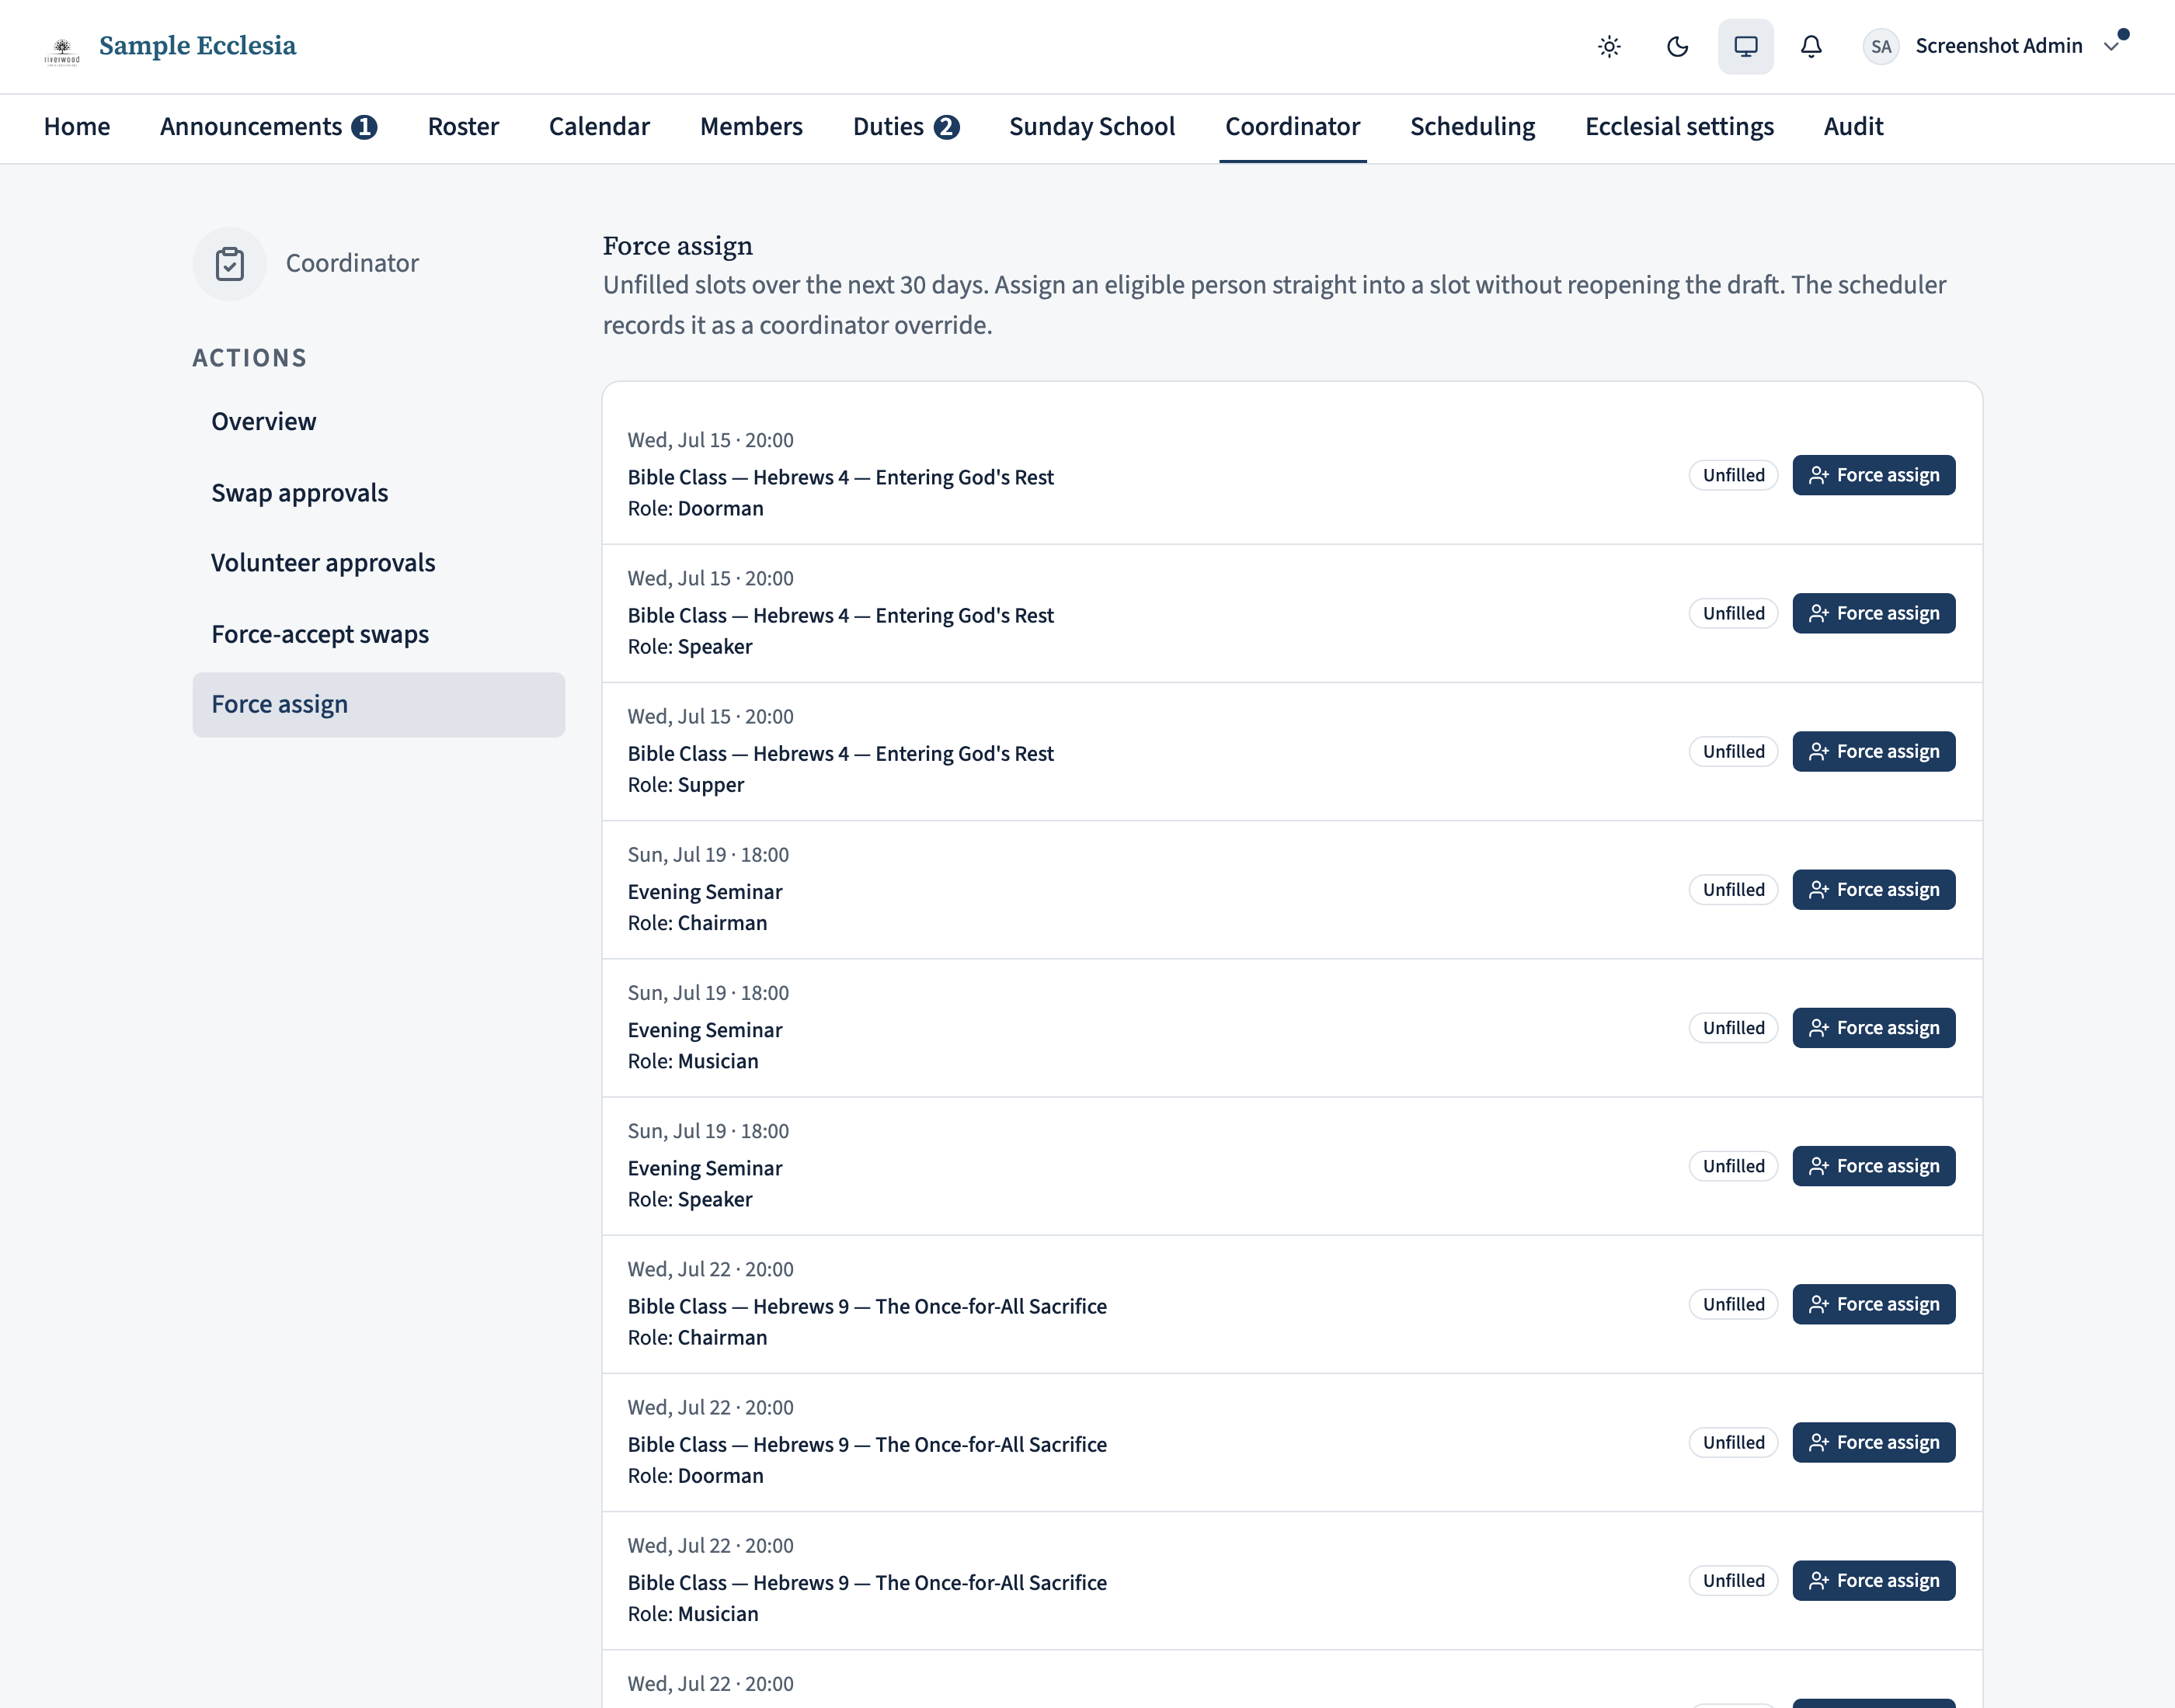The height and width of the screenshot is (1708, 2175).
Task: Click the Coordinator clipboard icon
Action: (x=230, y=264)
